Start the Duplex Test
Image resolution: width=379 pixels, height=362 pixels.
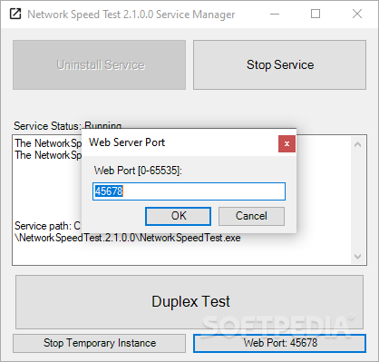click(189, 302)
